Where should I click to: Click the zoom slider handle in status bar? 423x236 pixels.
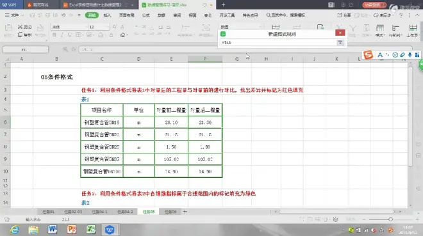click(x=390, y=219)
